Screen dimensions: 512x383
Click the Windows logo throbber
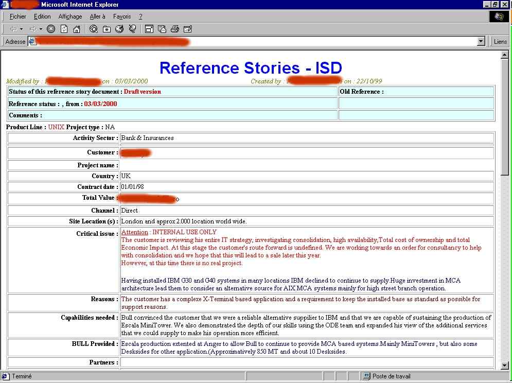499,16
